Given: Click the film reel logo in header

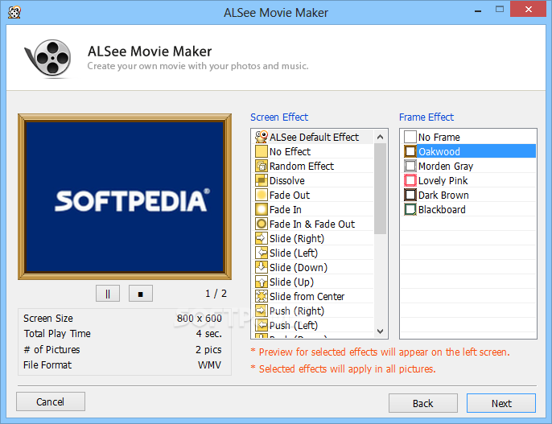Looking at the screenshot, I should click(48, 58).
